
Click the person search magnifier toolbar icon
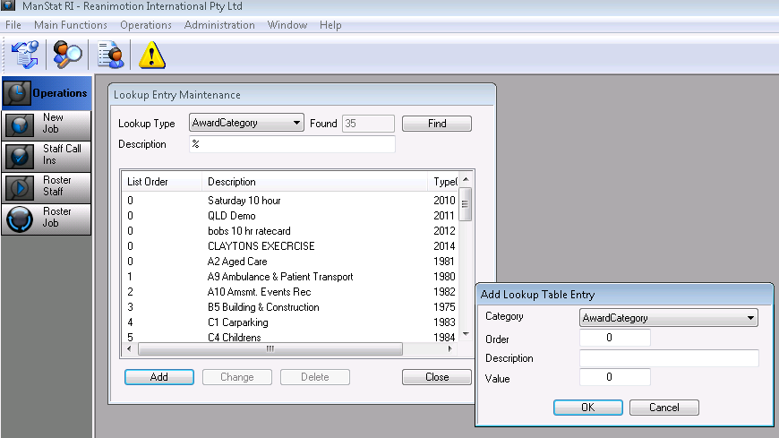pos(67,55)
